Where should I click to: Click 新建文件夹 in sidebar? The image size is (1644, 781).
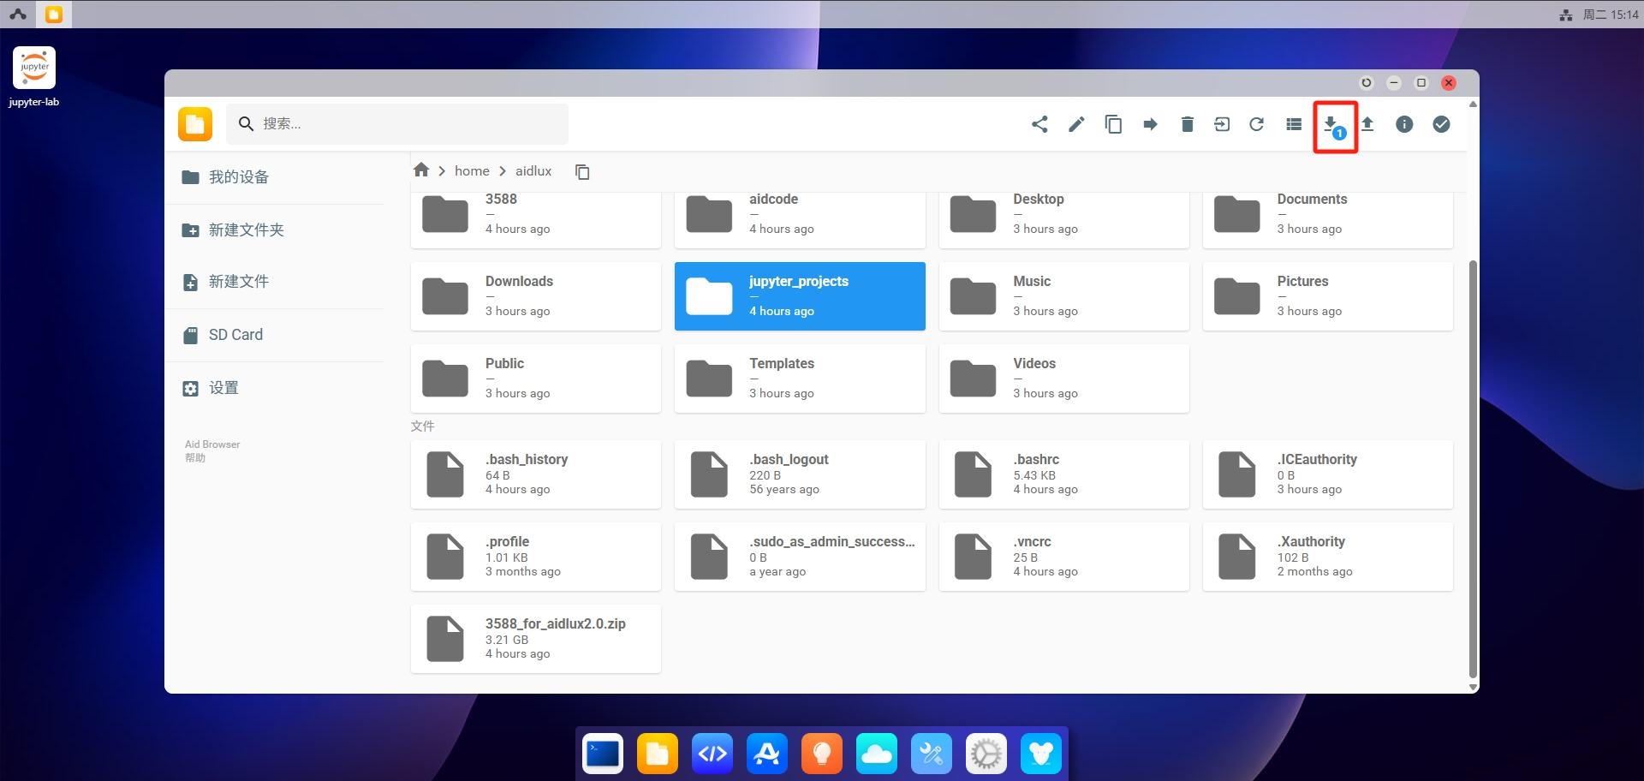[x=274, y=230]
